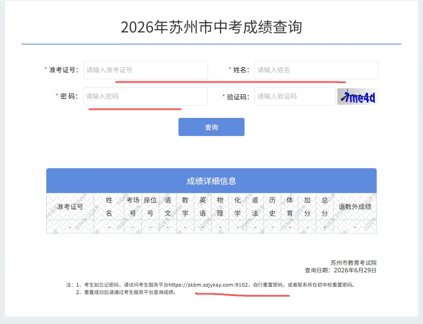Click note 2 重置成功后请通过考生服务平台查询成绩
Image resolution: width=423 pixels, height=324 pixels.
(126, 292)
